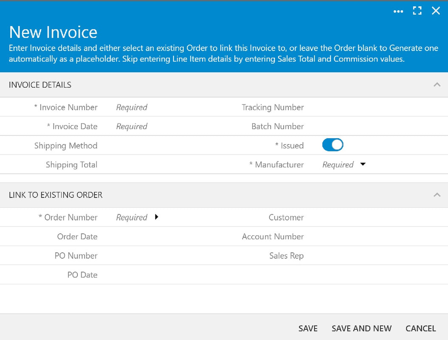Click the Sales Rep label

click(286, 256)
